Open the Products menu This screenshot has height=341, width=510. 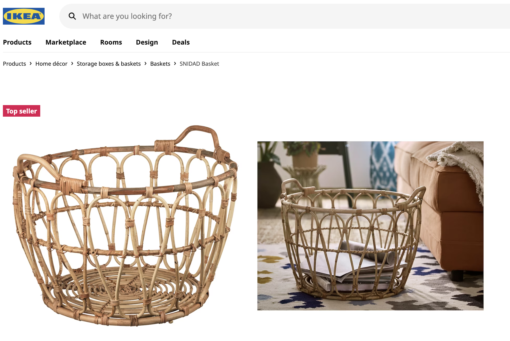coord(17,42)
